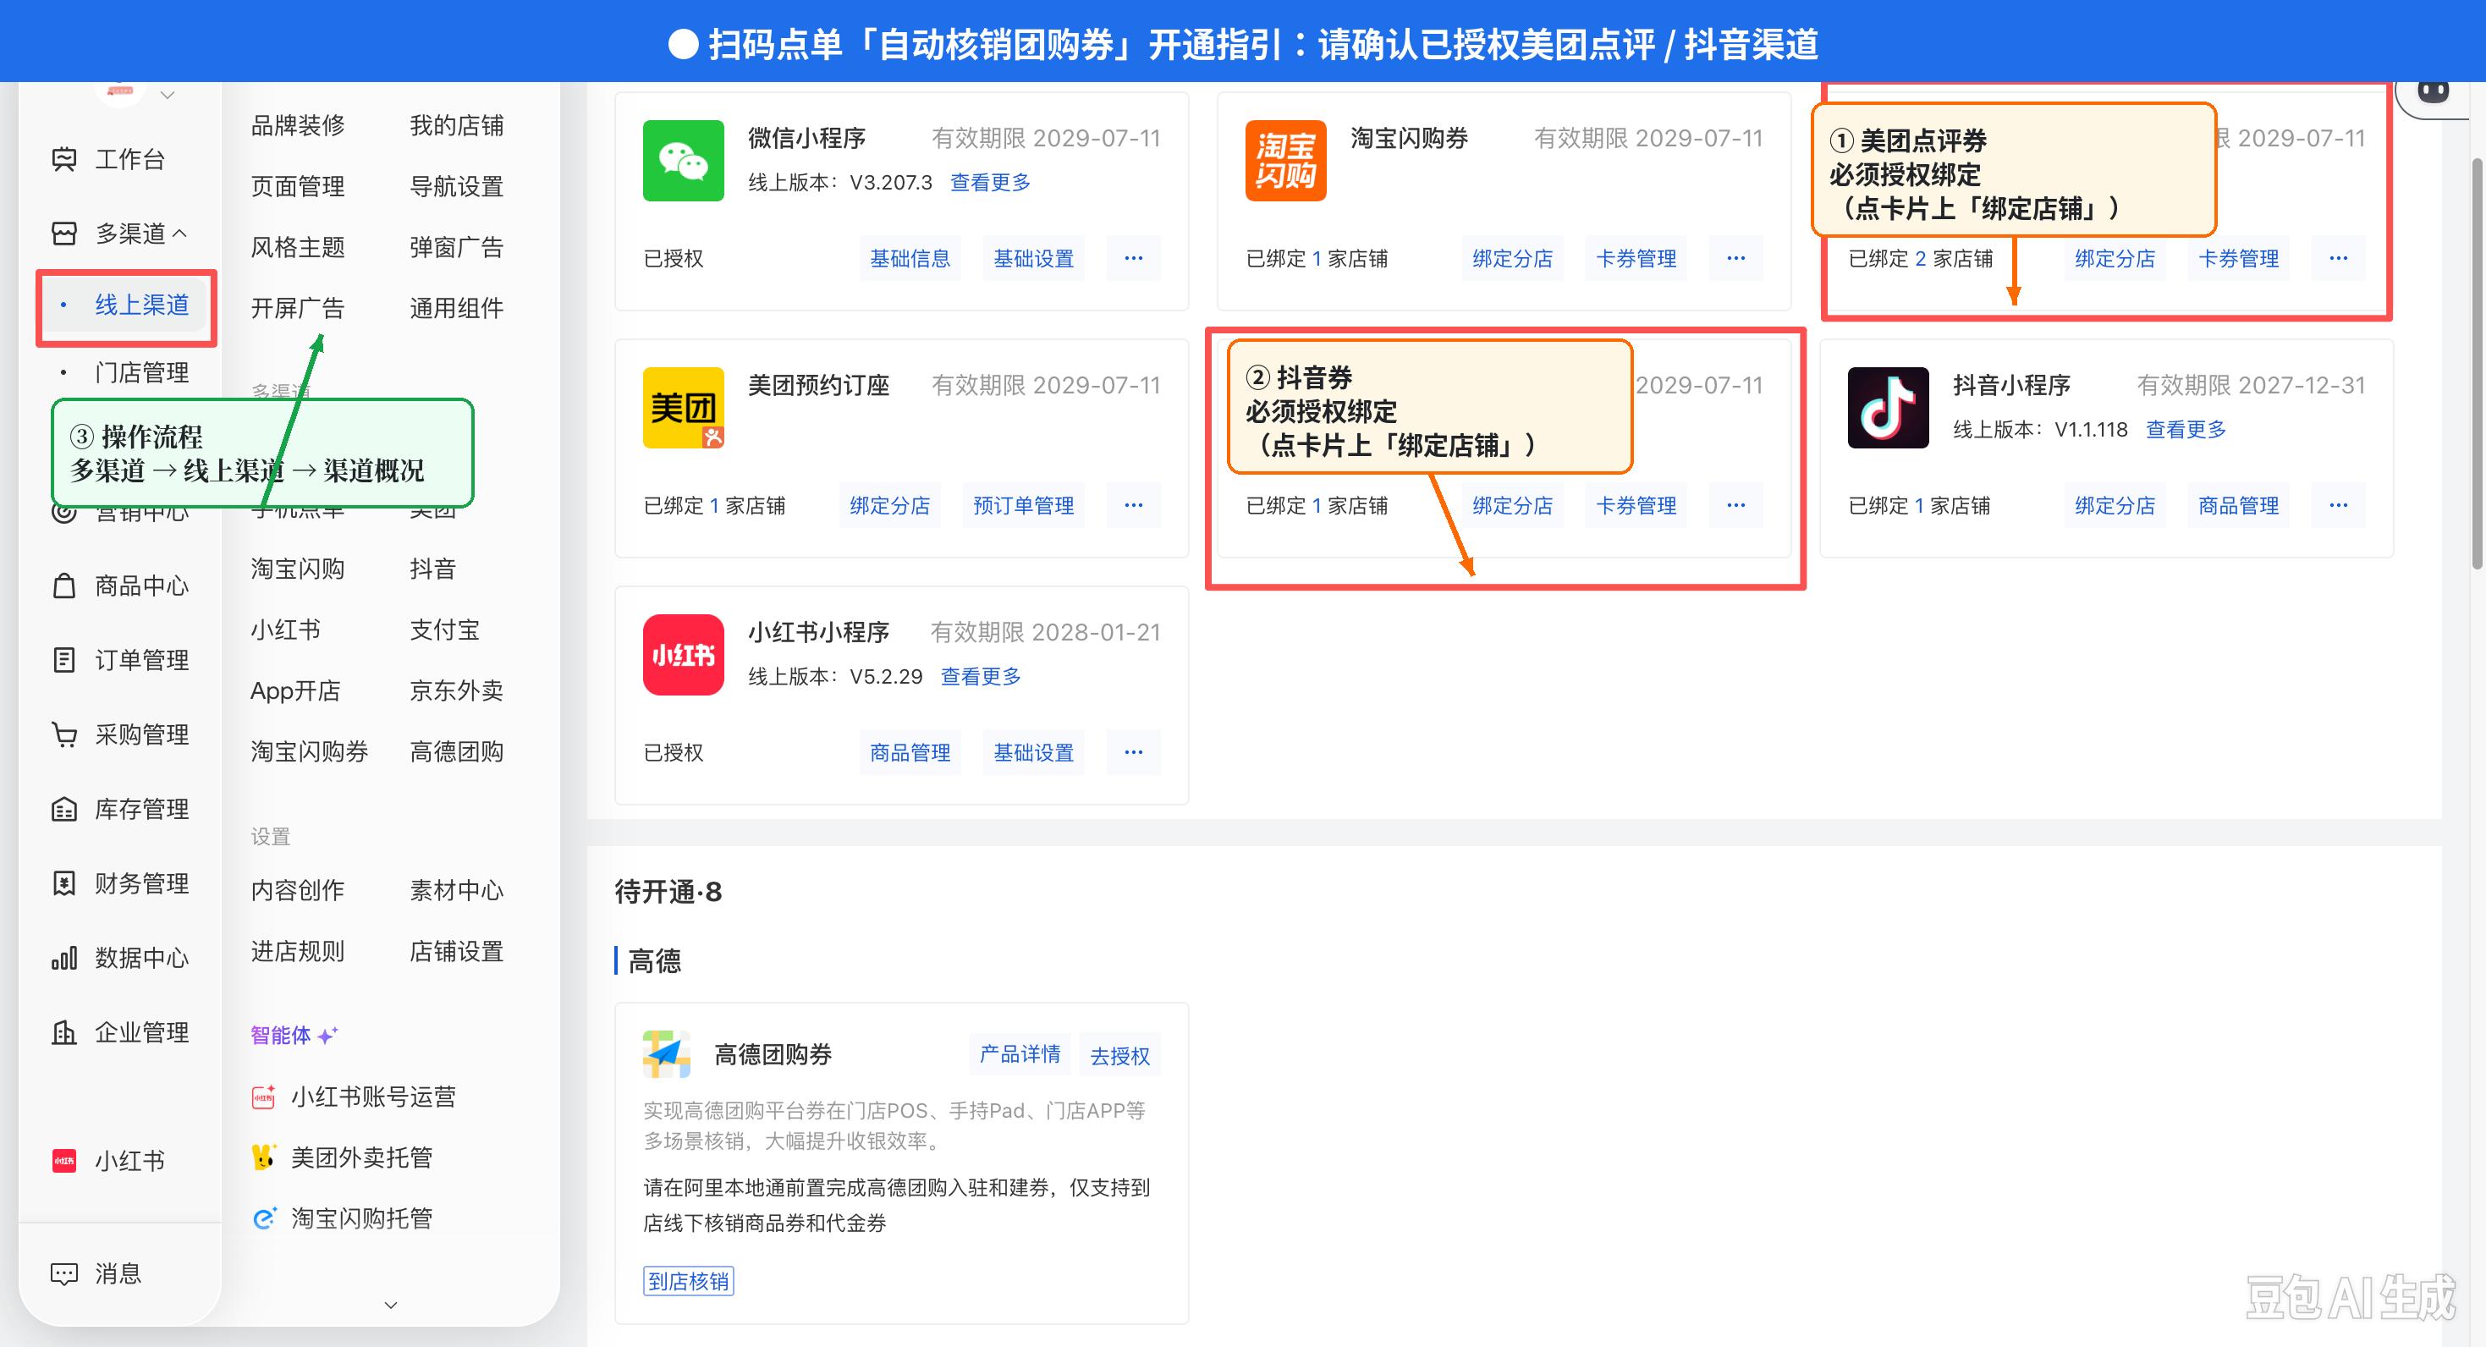Click the 采购管理 cart icon
The height and width of the screenshot is (1347, 2486).
coord(63,734)
